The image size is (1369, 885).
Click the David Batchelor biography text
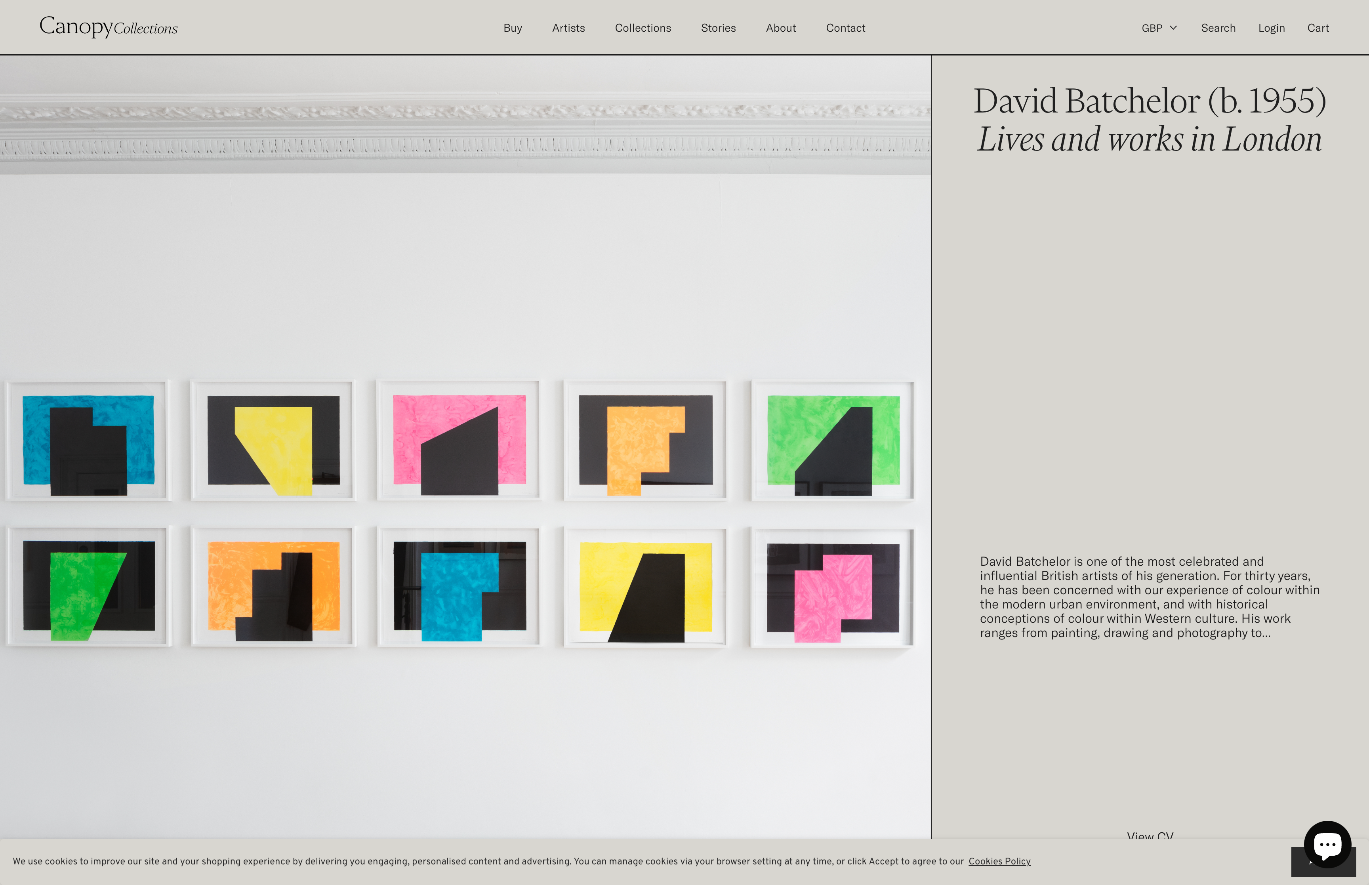(x=1150, y=597)
